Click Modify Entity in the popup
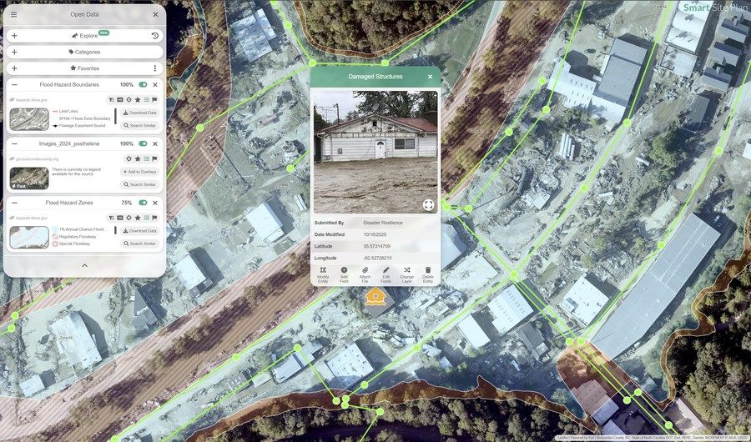Image resolution: width=751 pixels, height=442 pixels. pos(323,274)
